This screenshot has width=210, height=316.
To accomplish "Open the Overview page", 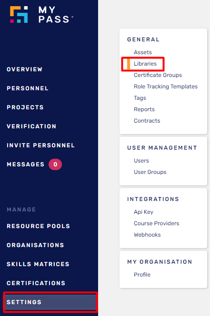I will click(x=24, y=69).
